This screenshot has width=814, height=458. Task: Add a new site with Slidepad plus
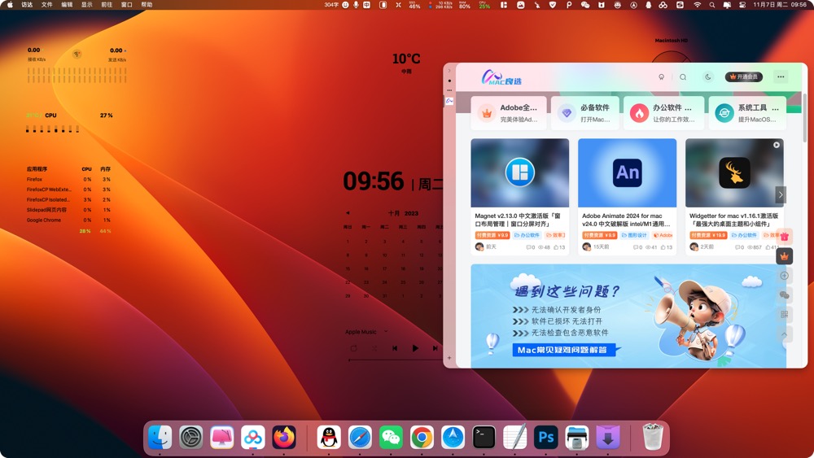(449, 358)
